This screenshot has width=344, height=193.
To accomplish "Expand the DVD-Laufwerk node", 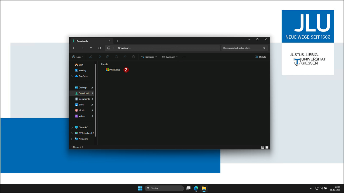I will click(72, 133).
